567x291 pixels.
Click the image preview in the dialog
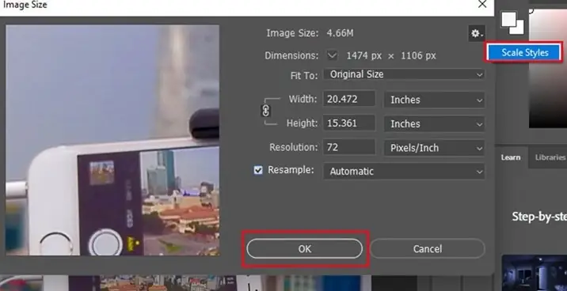pyautogui.click(x=112, y=140)
